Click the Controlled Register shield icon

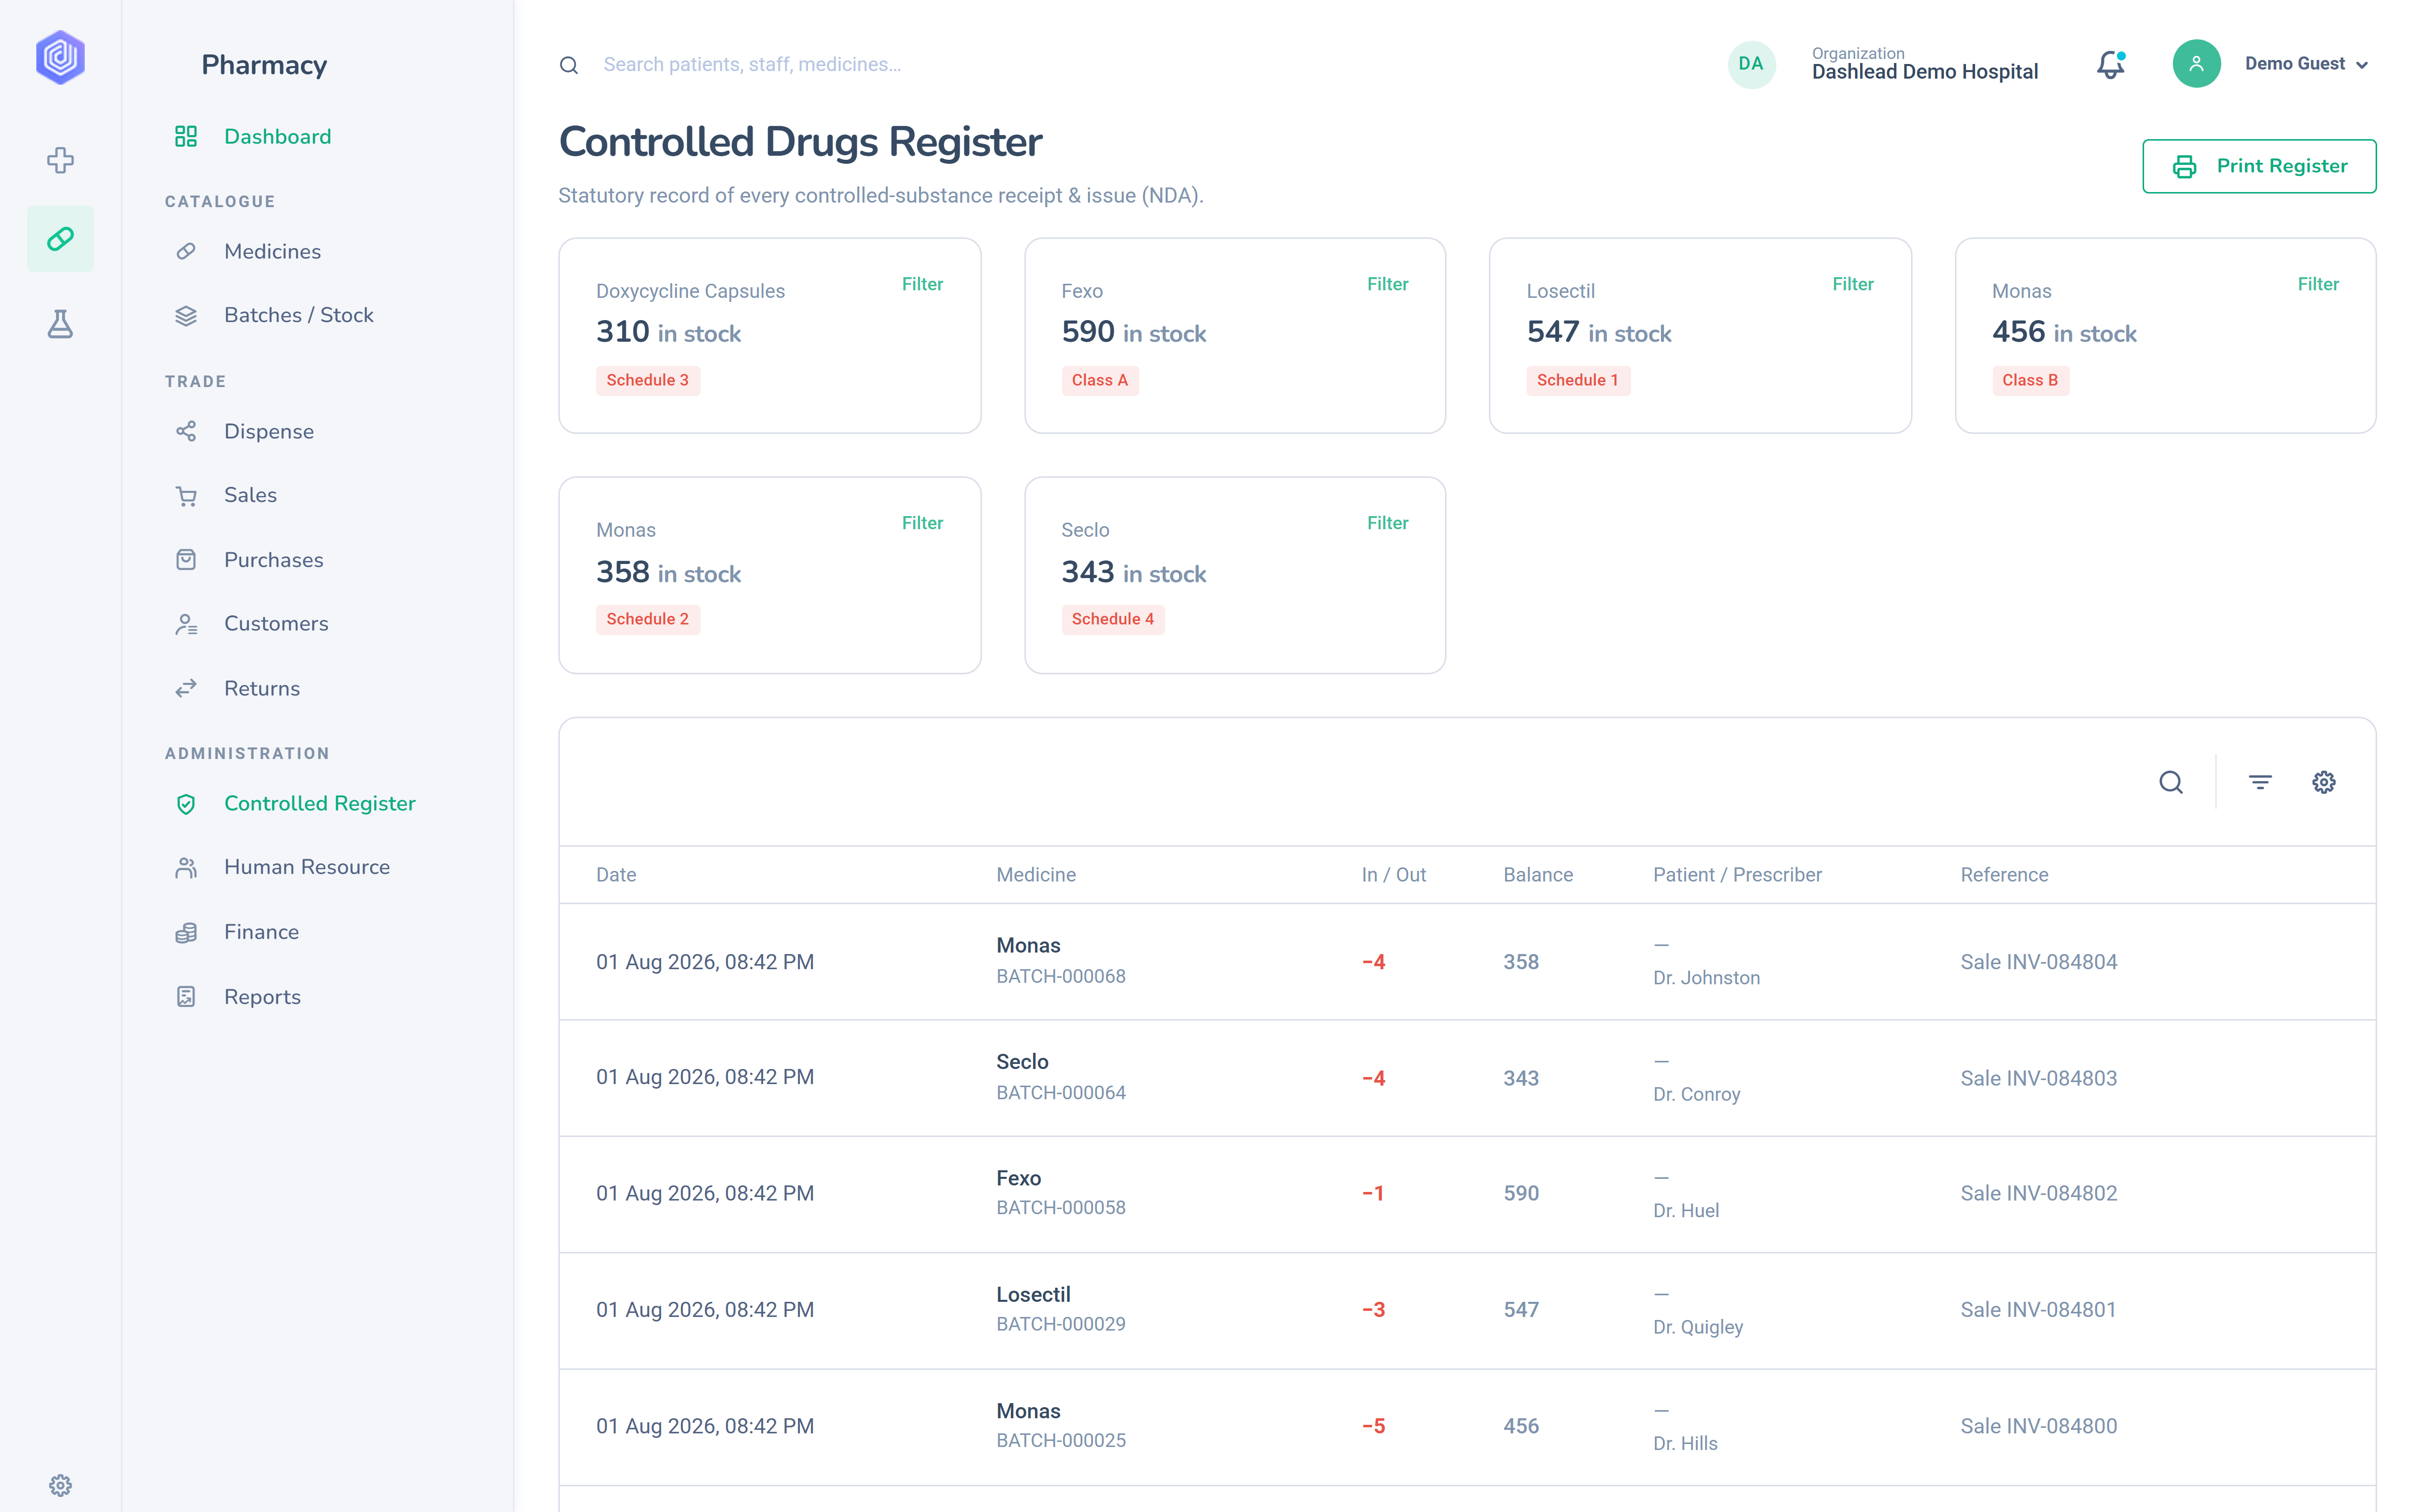click(x=186, y=804)
